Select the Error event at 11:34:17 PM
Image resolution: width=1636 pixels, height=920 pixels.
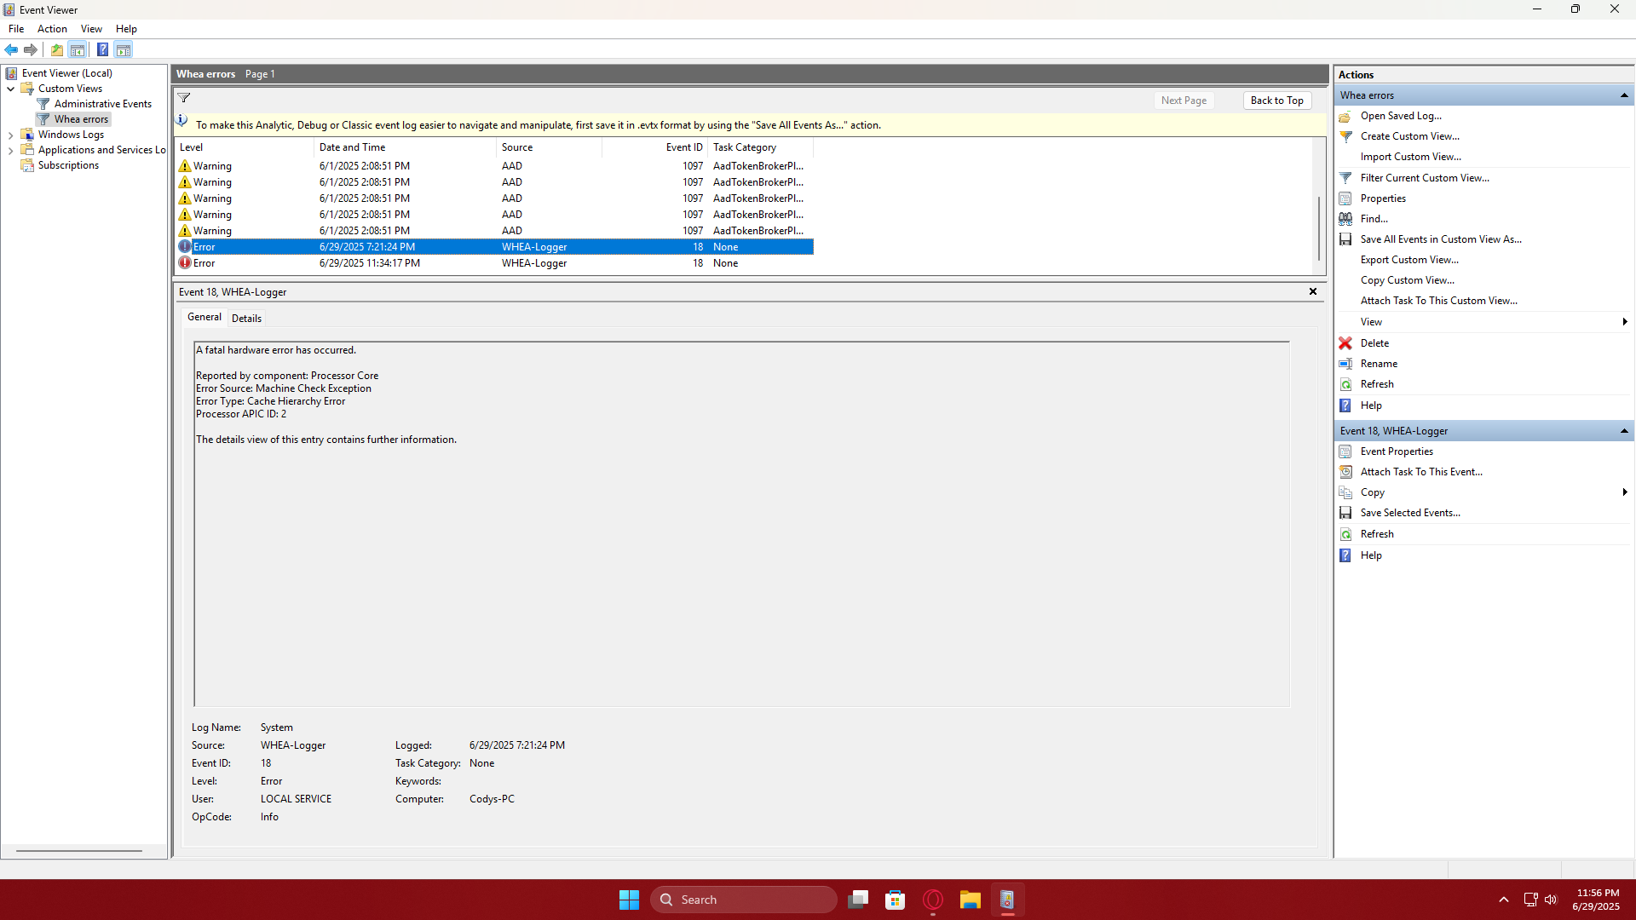(x=495, y=263)
